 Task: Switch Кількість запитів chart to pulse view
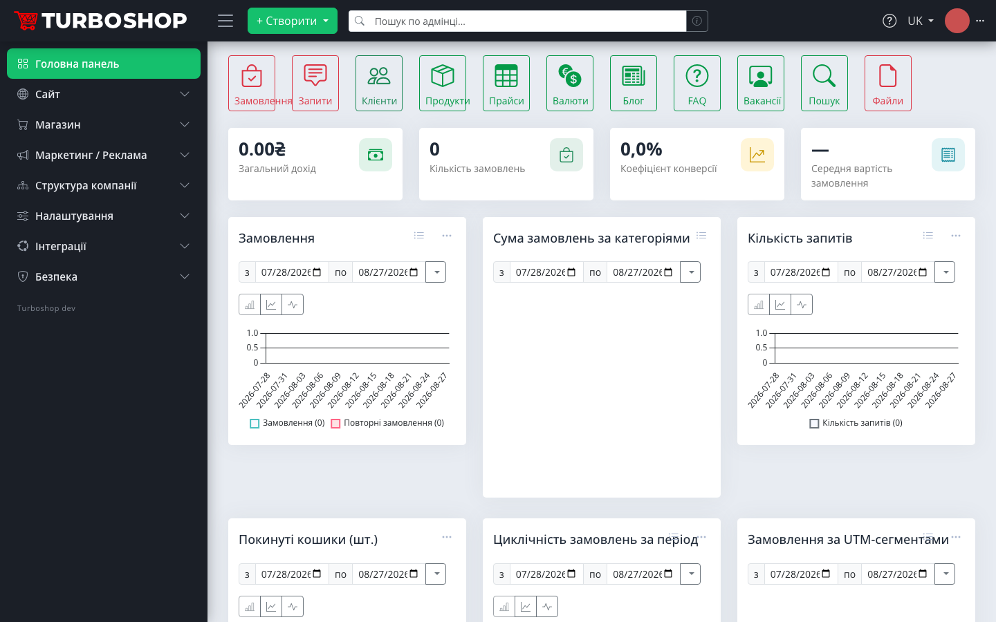click(802, 305)
